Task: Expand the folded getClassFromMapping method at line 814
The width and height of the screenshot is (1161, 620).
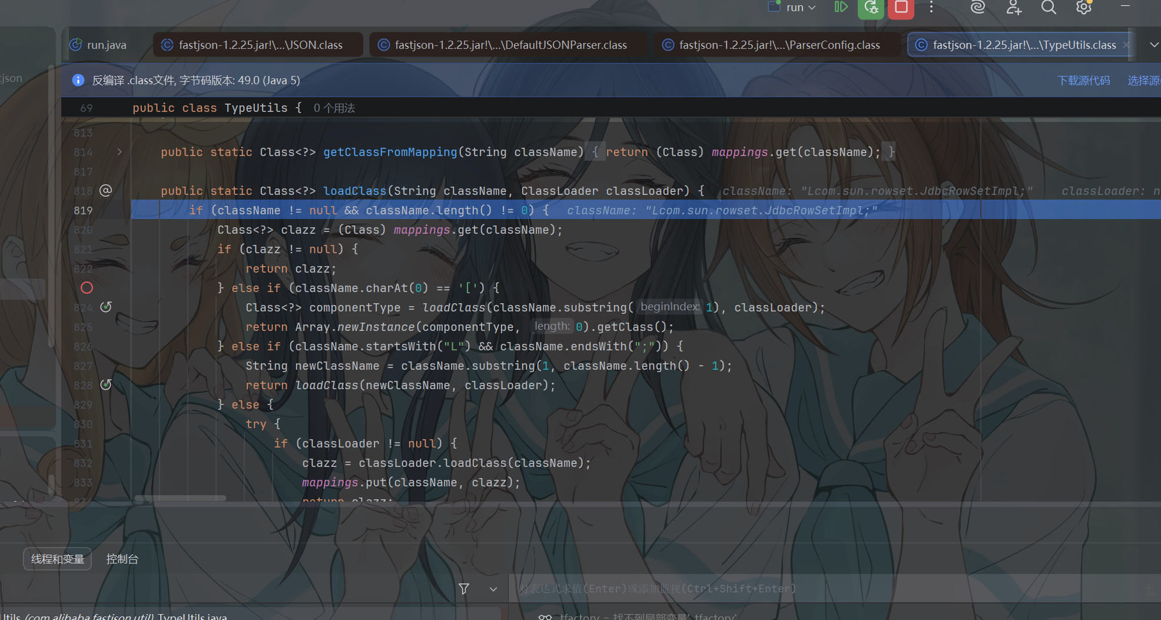Action: point(120,152)
